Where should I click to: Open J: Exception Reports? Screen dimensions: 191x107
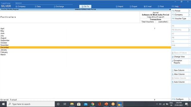pos(180,62)
